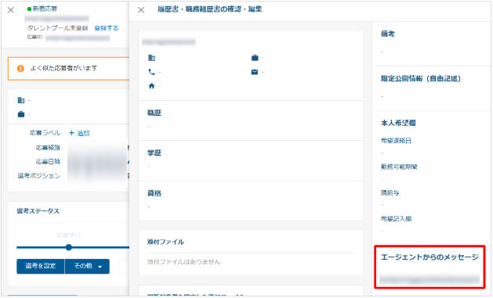
Task: Click the selection status progress slider handle
Action: click(69, 247)
